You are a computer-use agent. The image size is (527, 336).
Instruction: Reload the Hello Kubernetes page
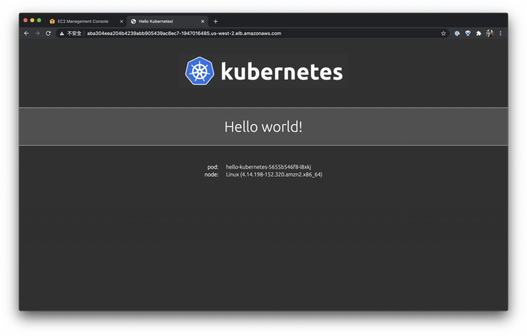48,33
